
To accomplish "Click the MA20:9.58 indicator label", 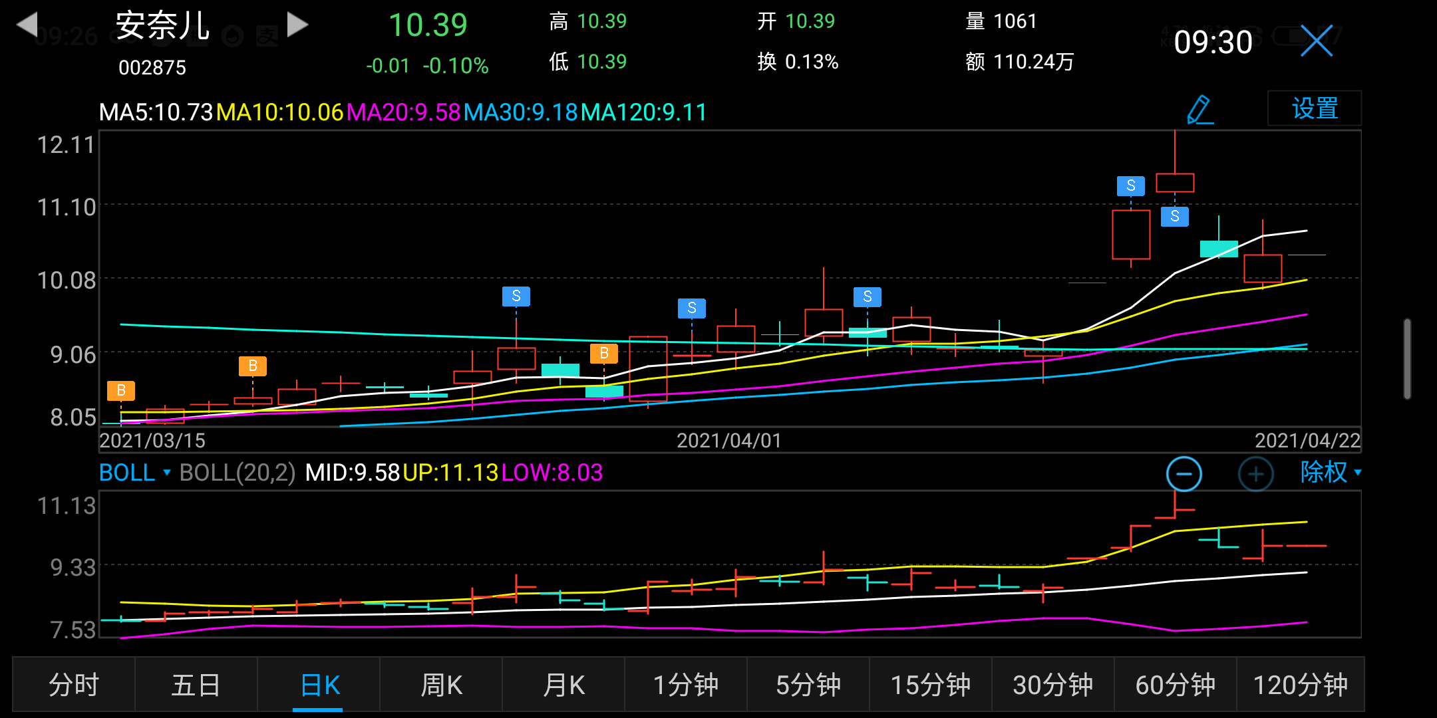I will tap(403, 112).
